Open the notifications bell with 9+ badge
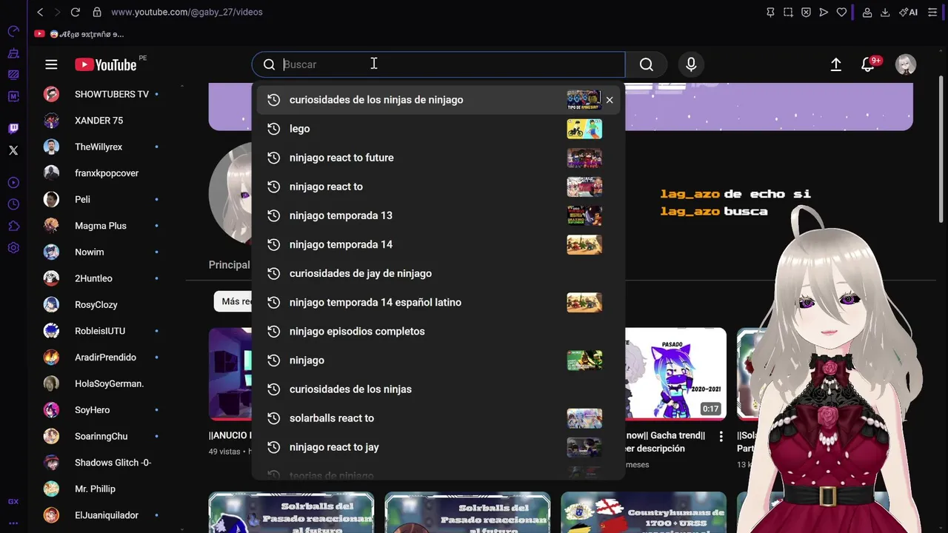Viewport: 948px width, 533px height. click(869, 64)
